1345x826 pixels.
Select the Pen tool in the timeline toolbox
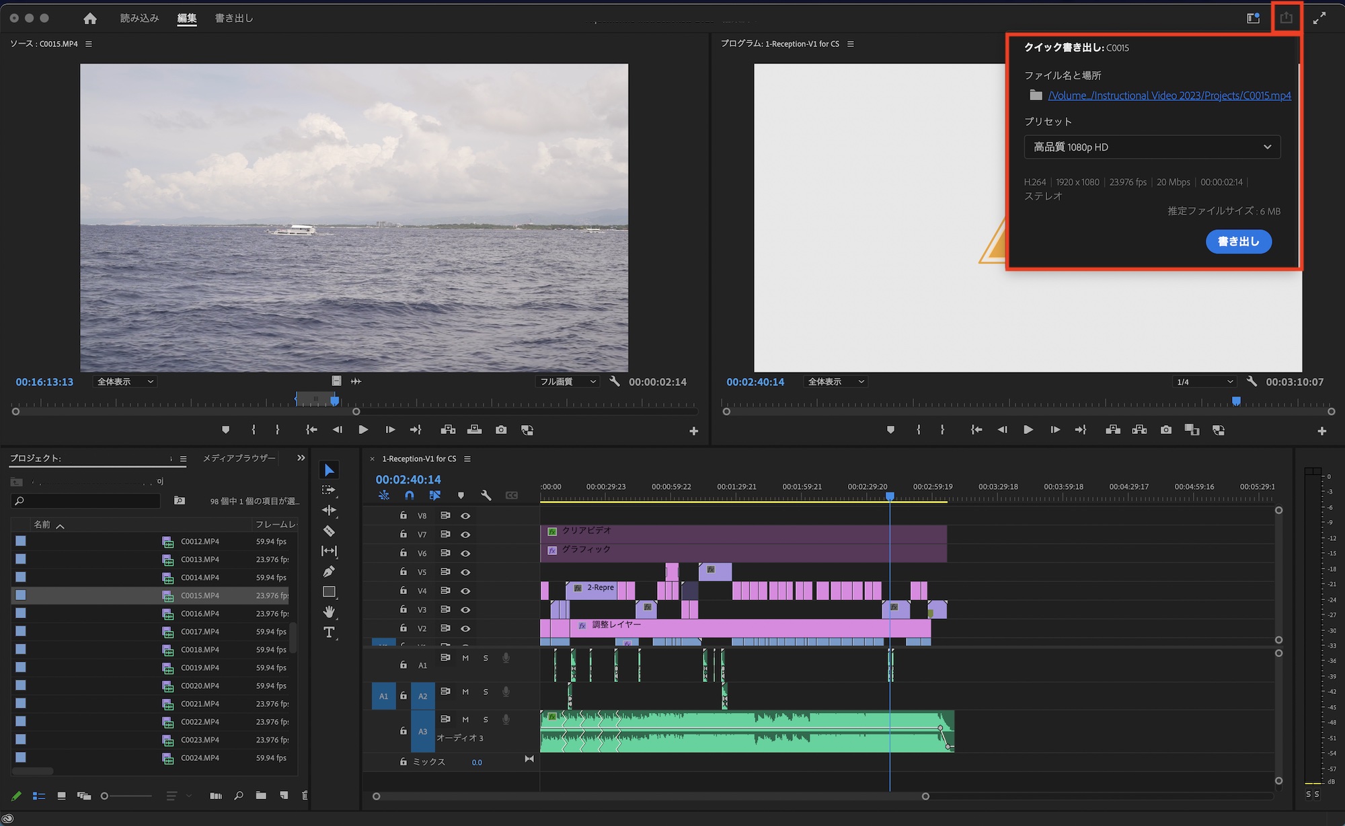(x=329, y=572)
